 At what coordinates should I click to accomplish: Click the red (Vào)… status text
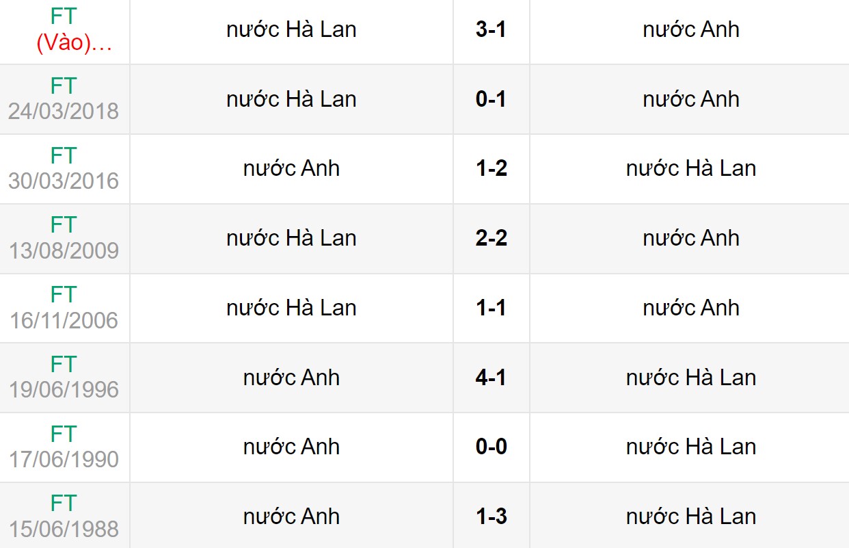click(x=73, y=43)
